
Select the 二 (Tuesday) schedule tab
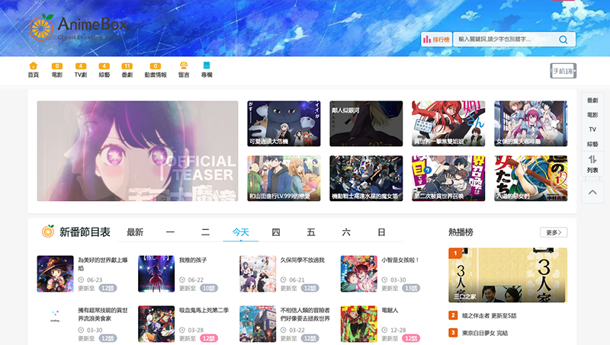coord(205,232)
